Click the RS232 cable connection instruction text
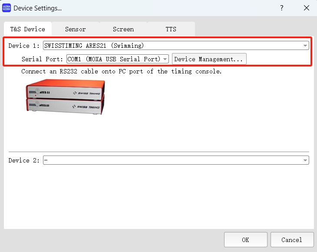This screenshot has width=317, height=252. coord(122,71)
